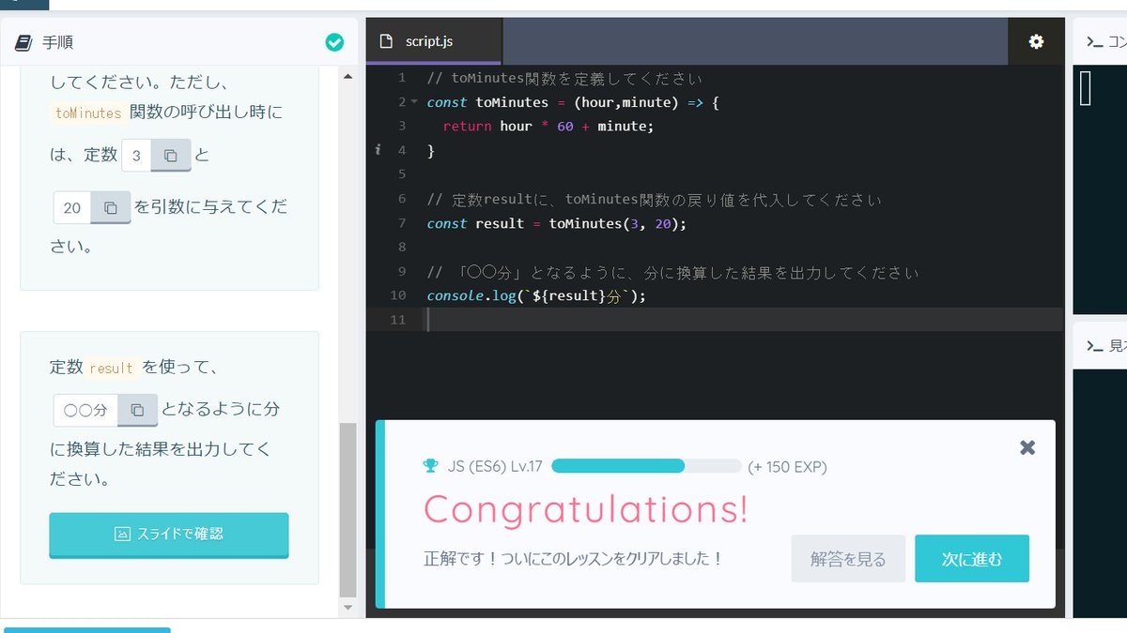
Task: Click line 7 const result code
Action: click(x=557, y=223)
